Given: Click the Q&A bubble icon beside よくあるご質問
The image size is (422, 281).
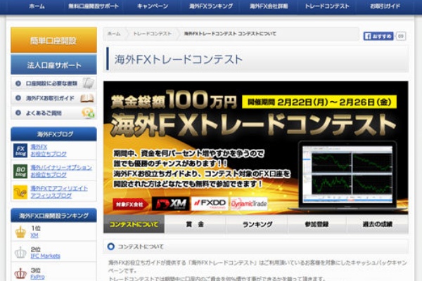Looking at the screenshot, I should (88, 112).
